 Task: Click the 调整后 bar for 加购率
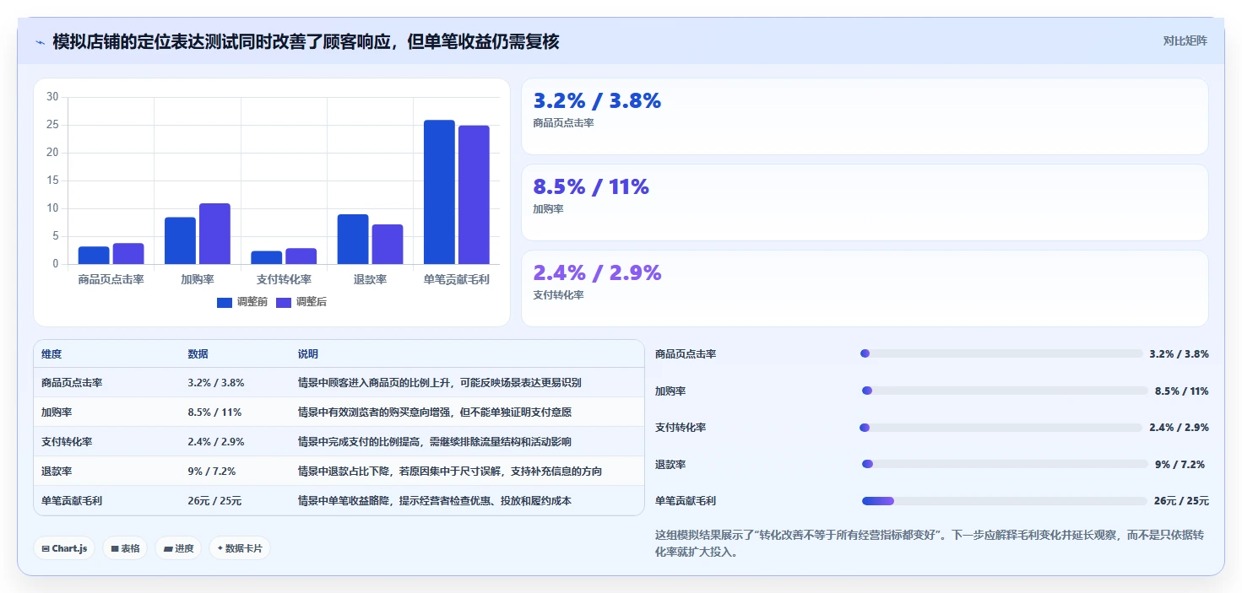(214, 234)
